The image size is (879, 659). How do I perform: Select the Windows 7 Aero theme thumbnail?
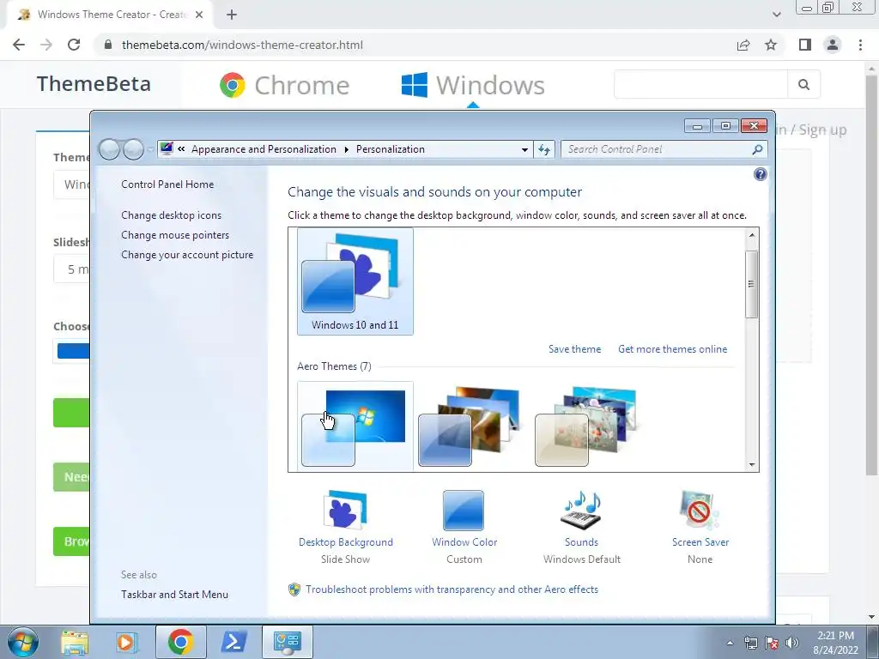(x=355, y=426)
